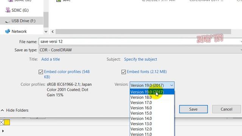This screenshot has width=242, height=136.
Task: Select Version 17.0 option
Action: pos(152,102)
